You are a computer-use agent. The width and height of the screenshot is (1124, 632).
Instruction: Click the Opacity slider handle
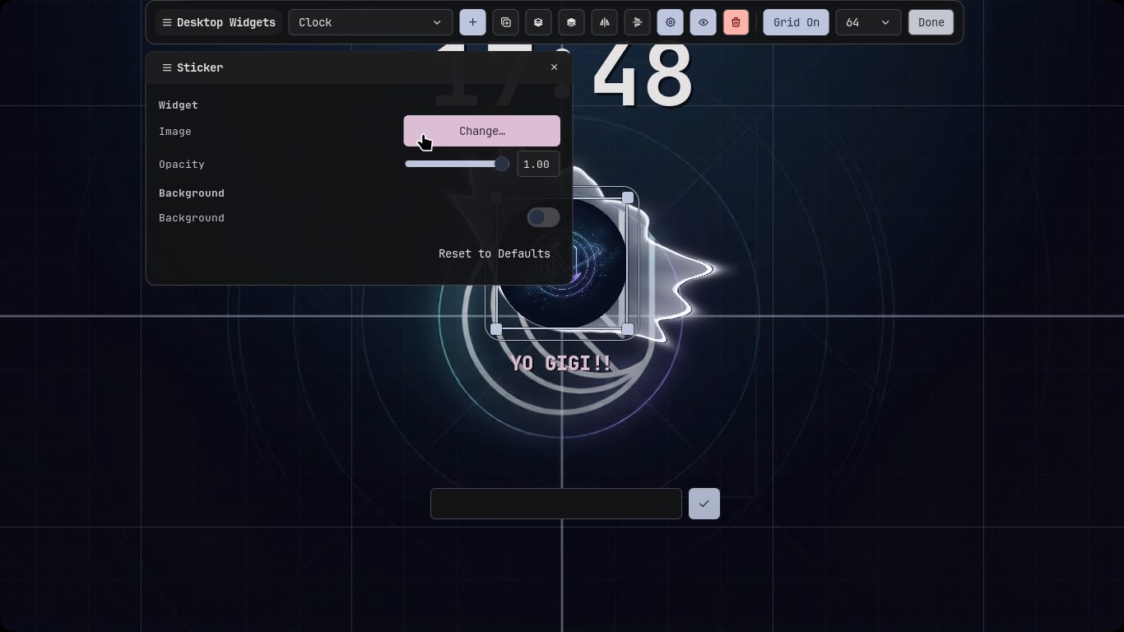click(502, 164)
